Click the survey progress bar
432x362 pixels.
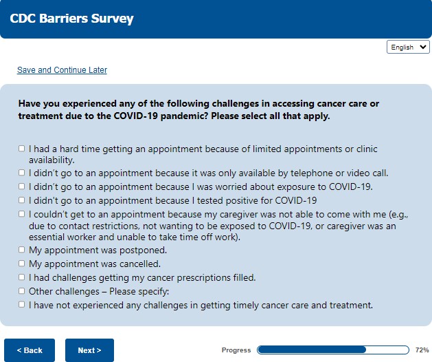coord(330,350)
